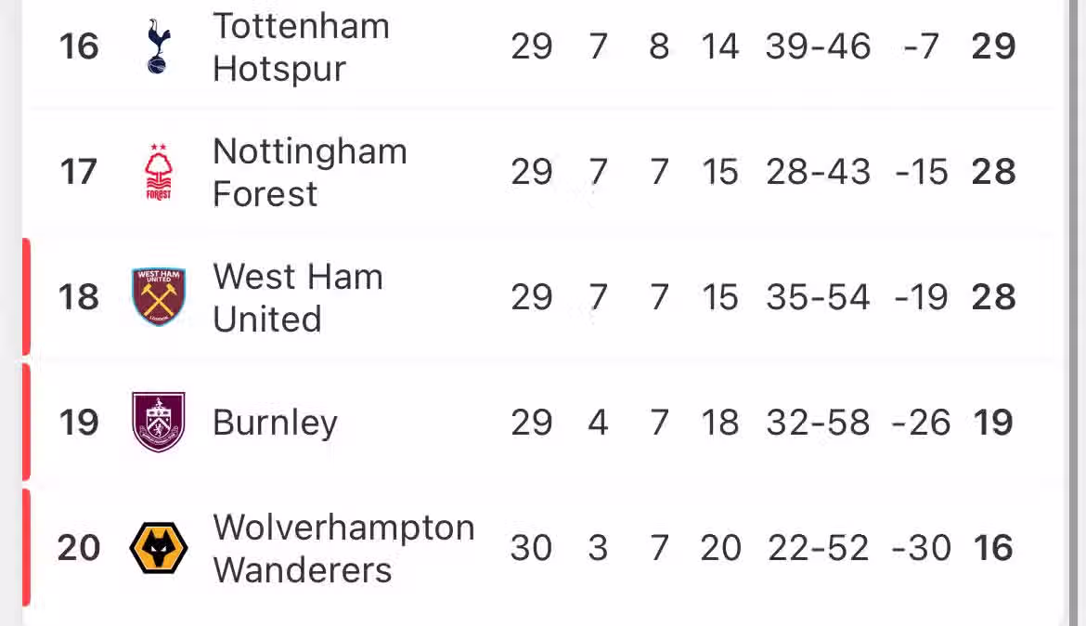This screenshot has height=626, width=1086.
Task: Click West Ham's 35-54 goals record
Action: (818, 297)
